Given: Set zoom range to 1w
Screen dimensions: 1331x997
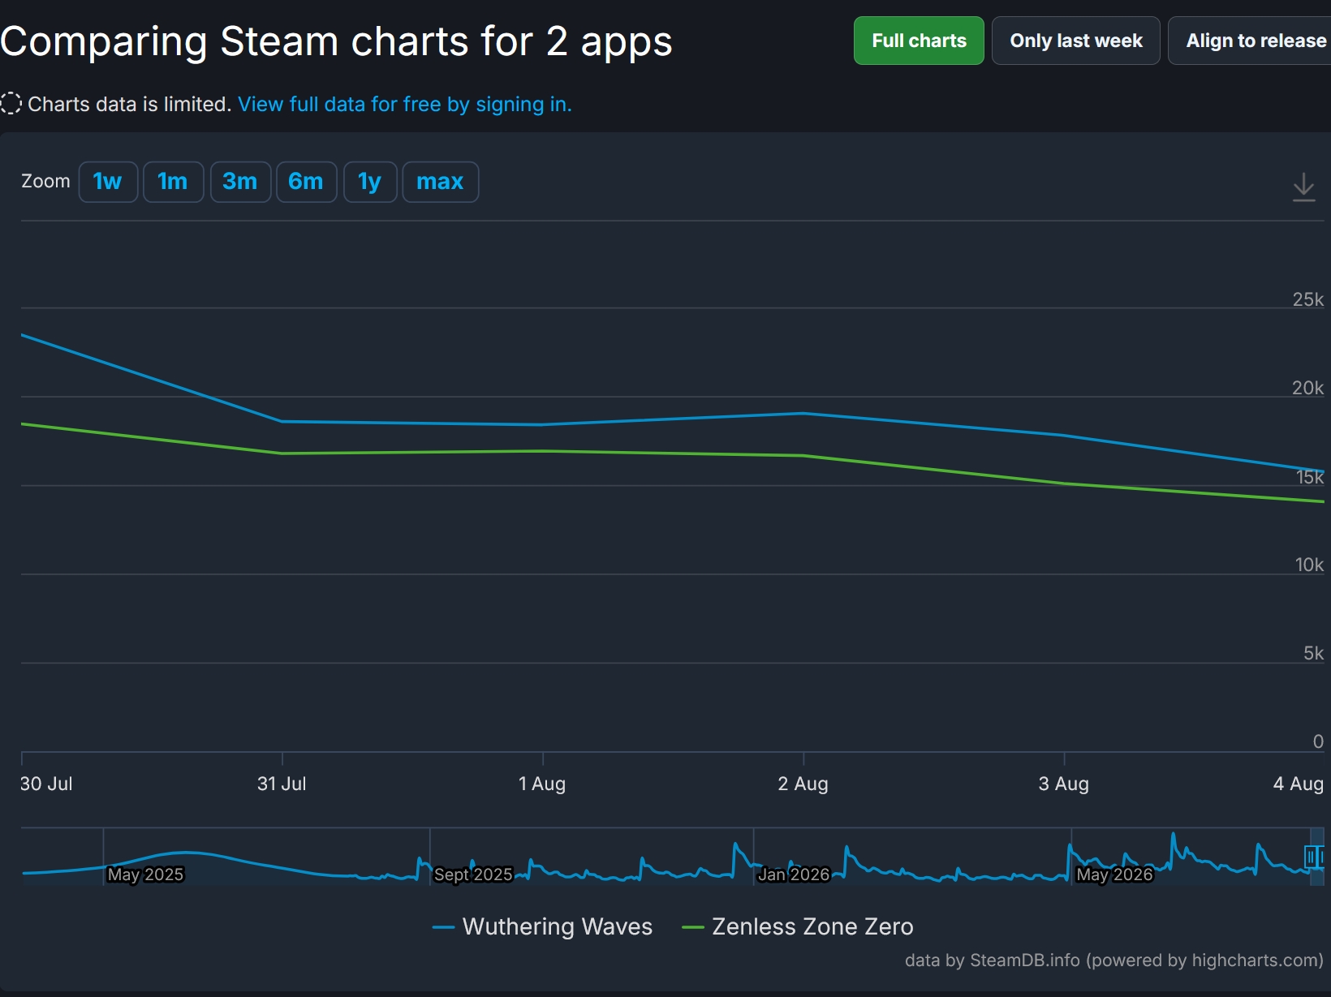Looking at the screenshot, I should 108,182.
